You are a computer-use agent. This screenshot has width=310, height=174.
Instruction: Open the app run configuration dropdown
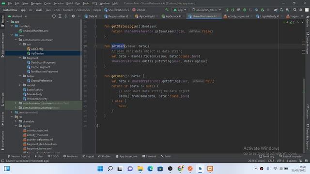[180, 10]
